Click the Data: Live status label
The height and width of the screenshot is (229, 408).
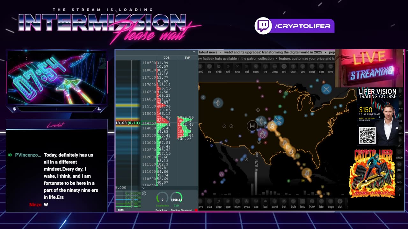161,210
